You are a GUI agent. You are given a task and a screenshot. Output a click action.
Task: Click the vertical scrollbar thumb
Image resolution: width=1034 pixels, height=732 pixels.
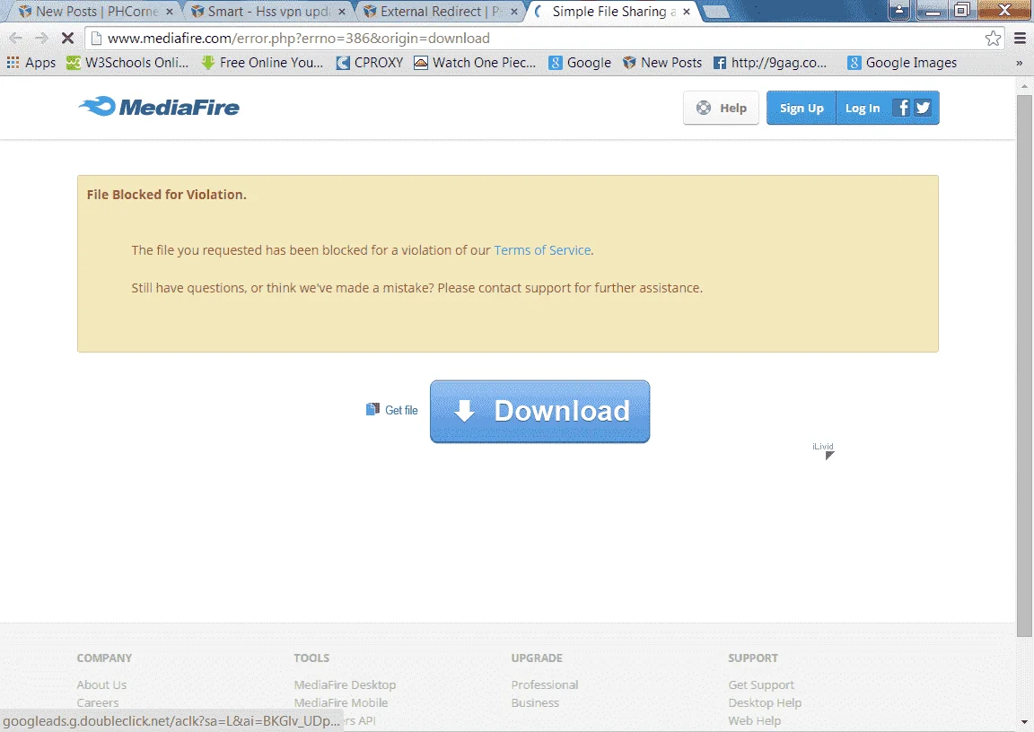[x=1024, y=366]
